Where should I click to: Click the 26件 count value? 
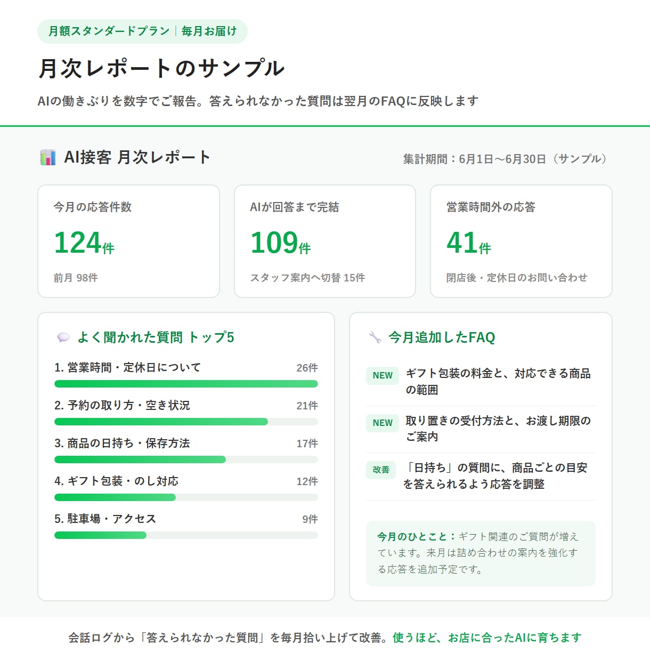[x=307, y=368]
